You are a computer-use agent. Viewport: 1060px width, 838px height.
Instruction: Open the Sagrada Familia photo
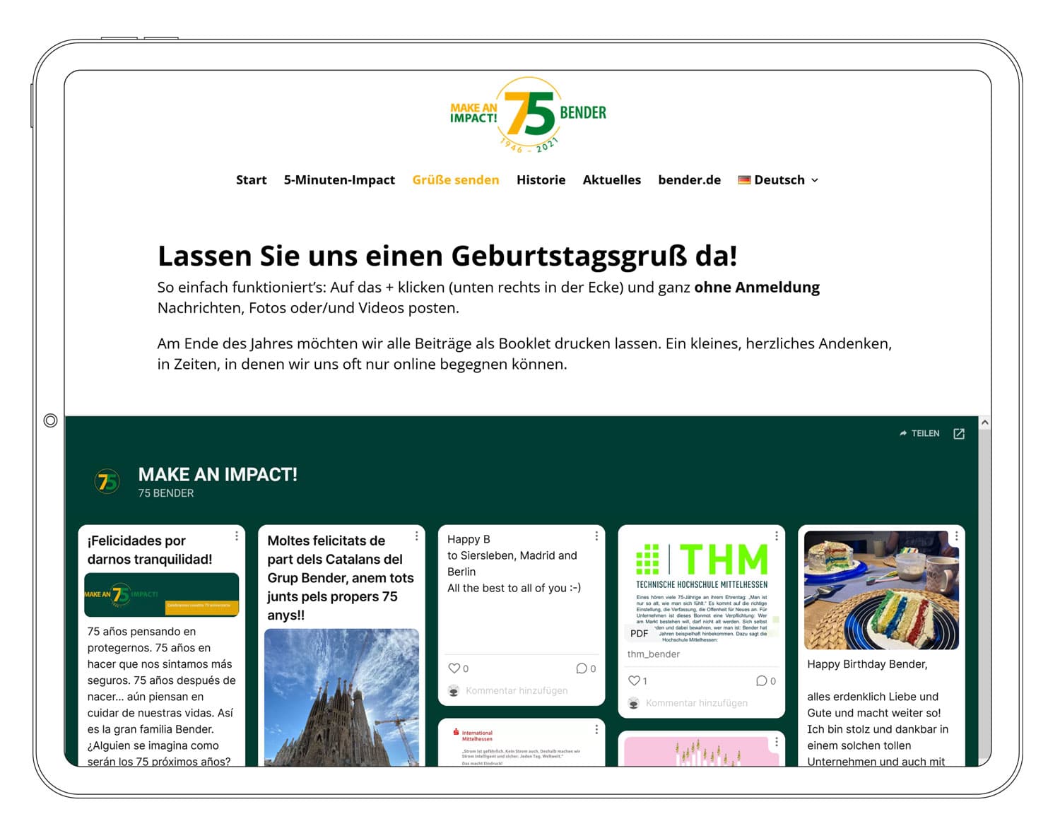click(341, 697)
